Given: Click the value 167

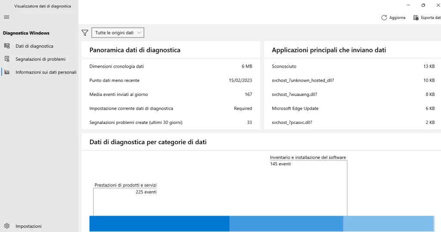Looking at the screenshot, I should tap(248, 95).
